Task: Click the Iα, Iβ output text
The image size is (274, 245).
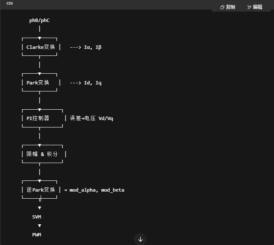Action: tap(93, 47)
